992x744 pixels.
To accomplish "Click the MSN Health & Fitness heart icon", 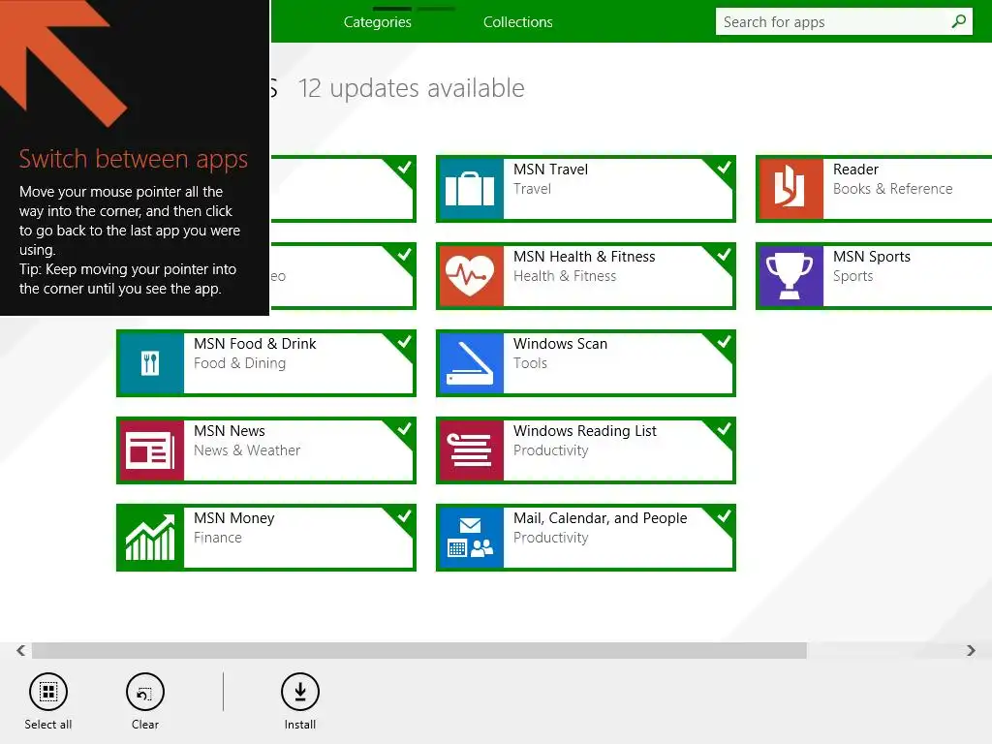I will [x=470, y=276].
